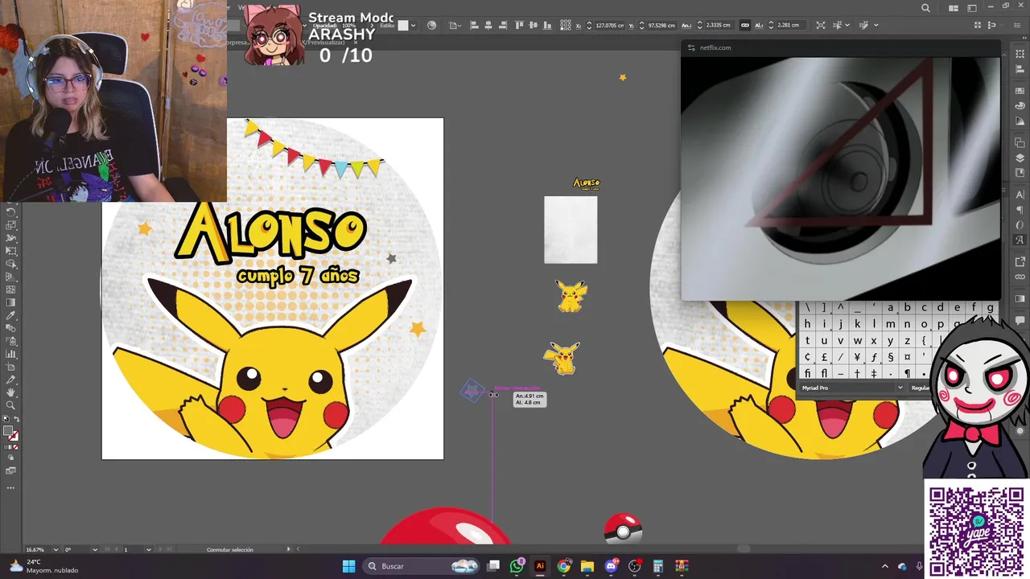Select the Eyedropper tool

[11, 314]
